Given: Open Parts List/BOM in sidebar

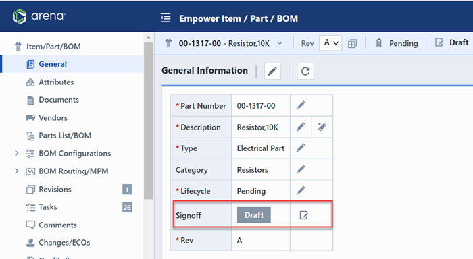Looking at the screenshot, I should click(x=65, y=136).
